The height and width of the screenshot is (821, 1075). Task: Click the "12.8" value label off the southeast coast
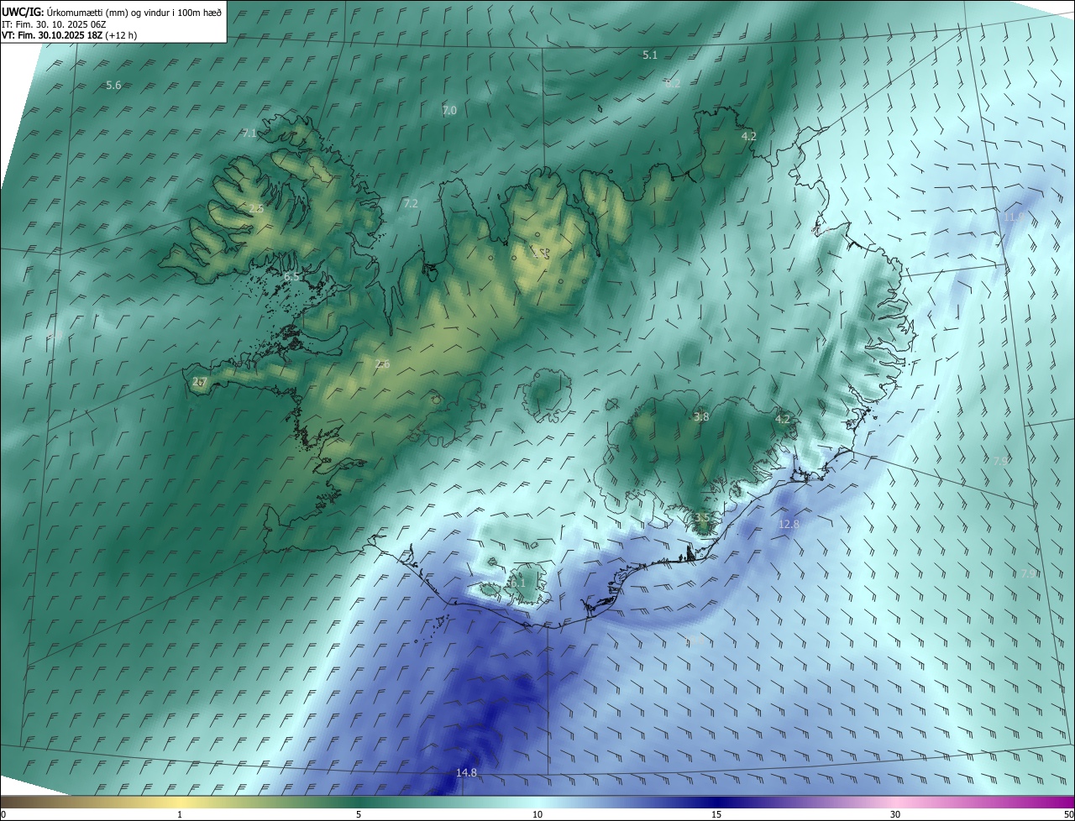point(789,525)
